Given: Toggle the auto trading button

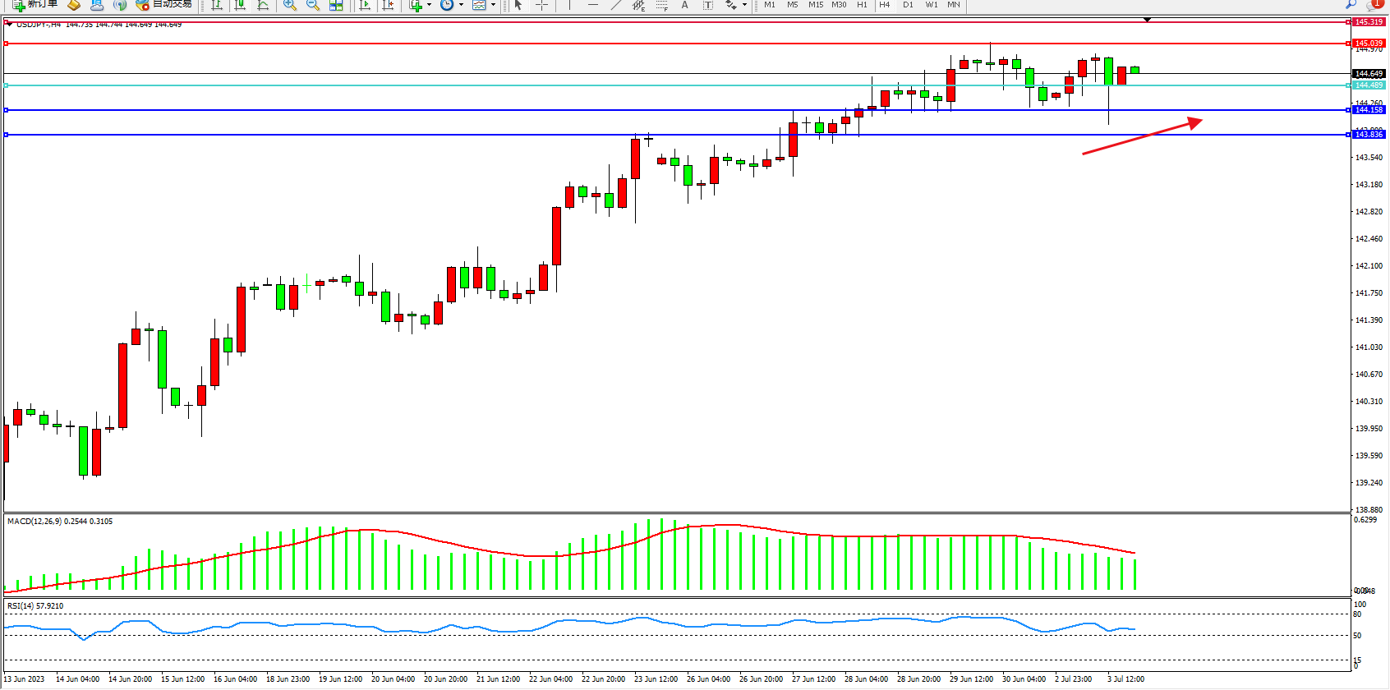Looking at the screenshot, I should [x=164, y=4].
